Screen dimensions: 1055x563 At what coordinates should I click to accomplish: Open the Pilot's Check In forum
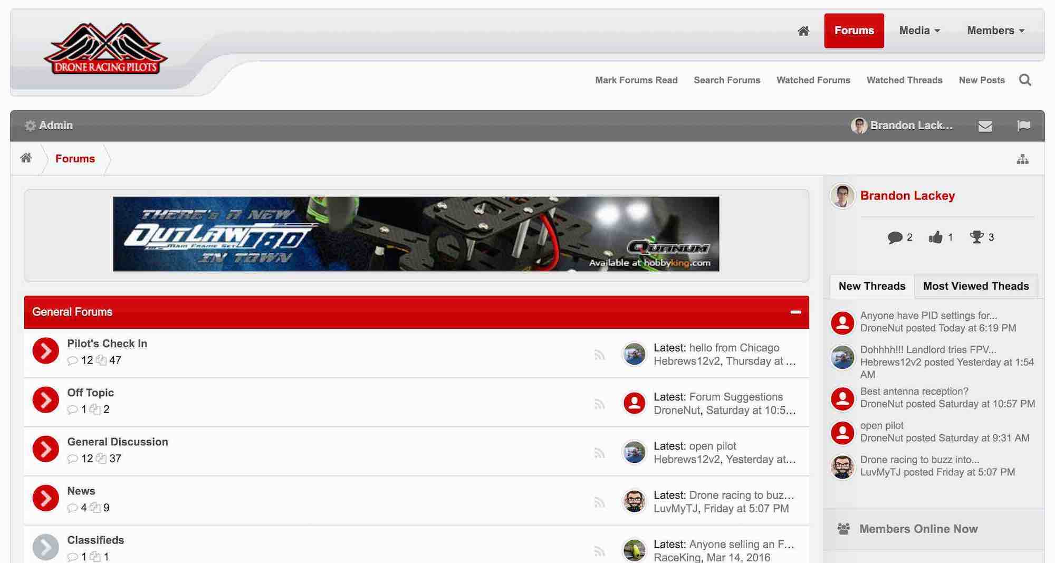coord(107,343)
